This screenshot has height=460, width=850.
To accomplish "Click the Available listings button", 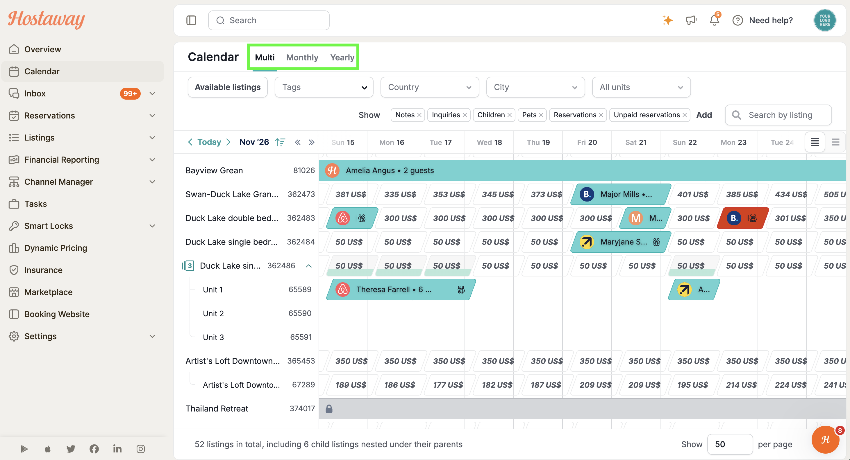I will tap(228, 87).
